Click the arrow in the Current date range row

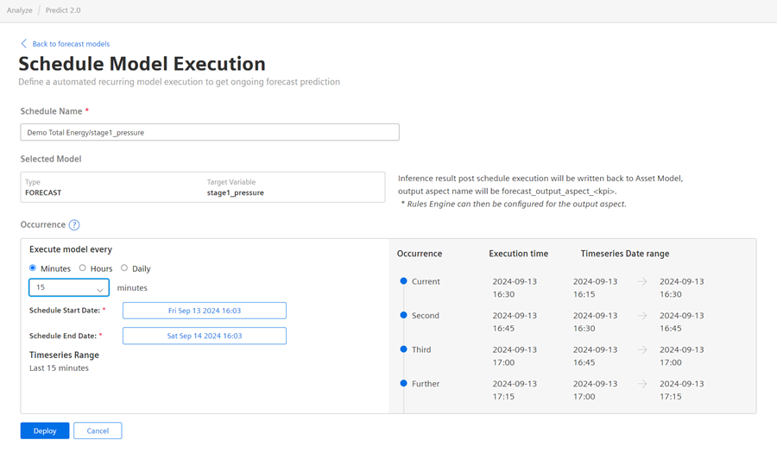[x=642, y=281]
